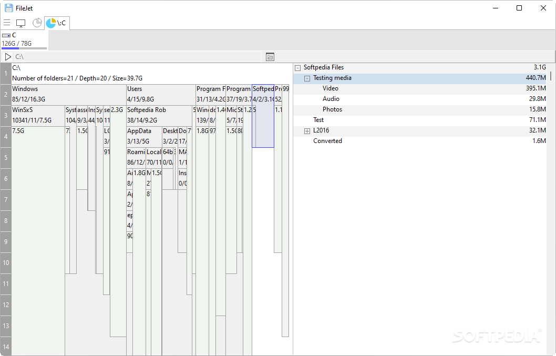Click the Local folder block
The width and height of the screenshot is (556, 356).
coord(154,158)
